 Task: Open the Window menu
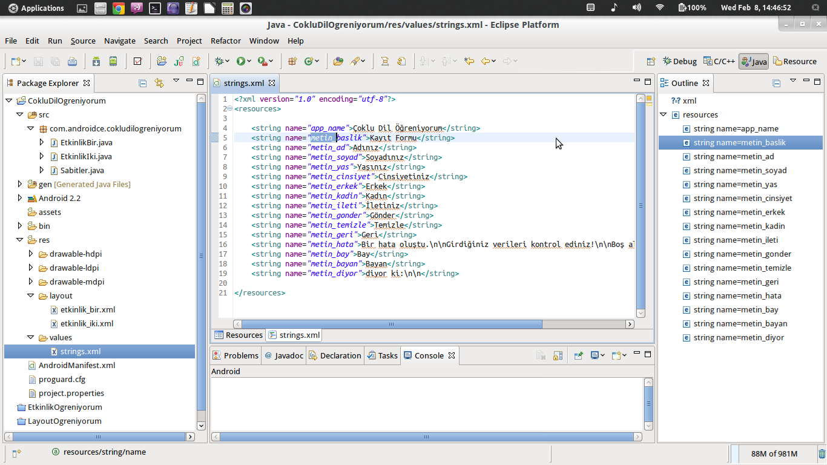coord(264,41)
